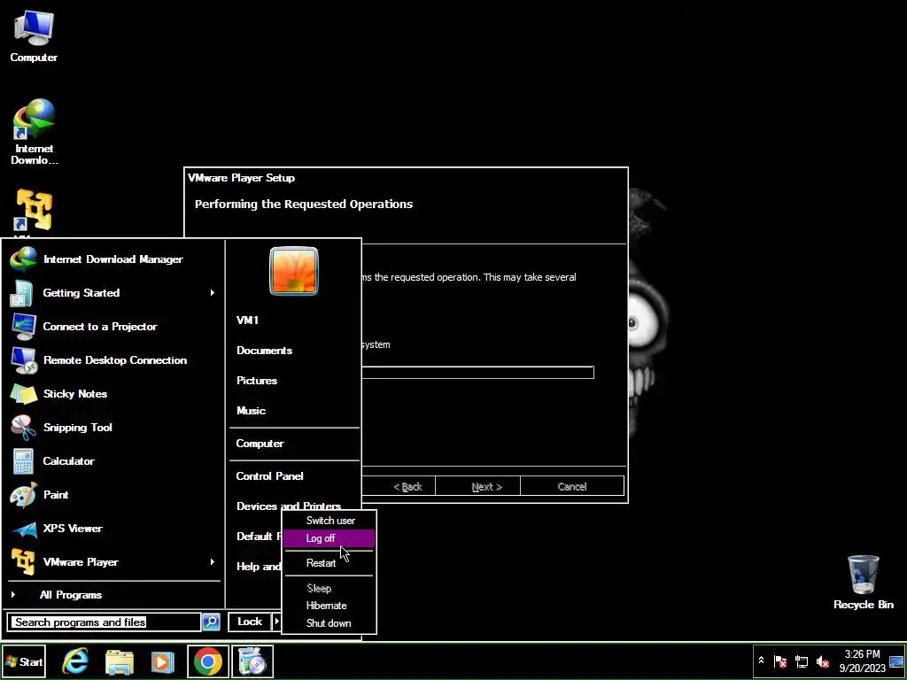Open VMware Player in Start menu
This screenshot has width=907, height=680.
pos(114,561)
